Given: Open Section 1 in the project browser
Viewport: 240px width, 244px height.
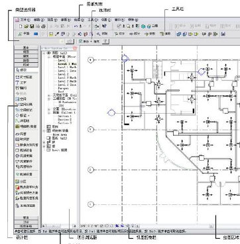Looking at the screenshot, I should click(x=64, y=116).
